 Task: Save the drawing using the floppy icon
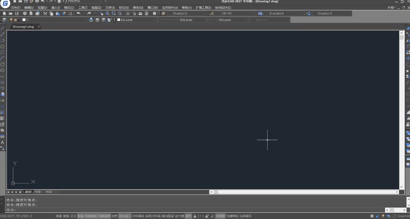pos(17,13)
